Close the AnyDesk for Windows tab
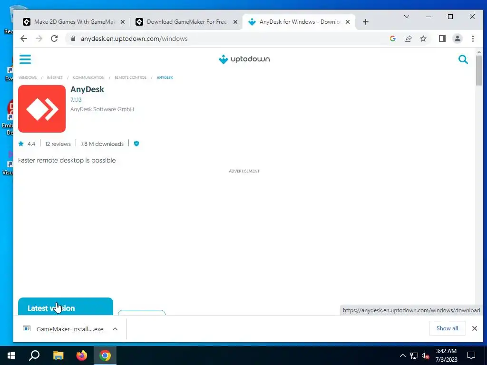 (348, 22)
